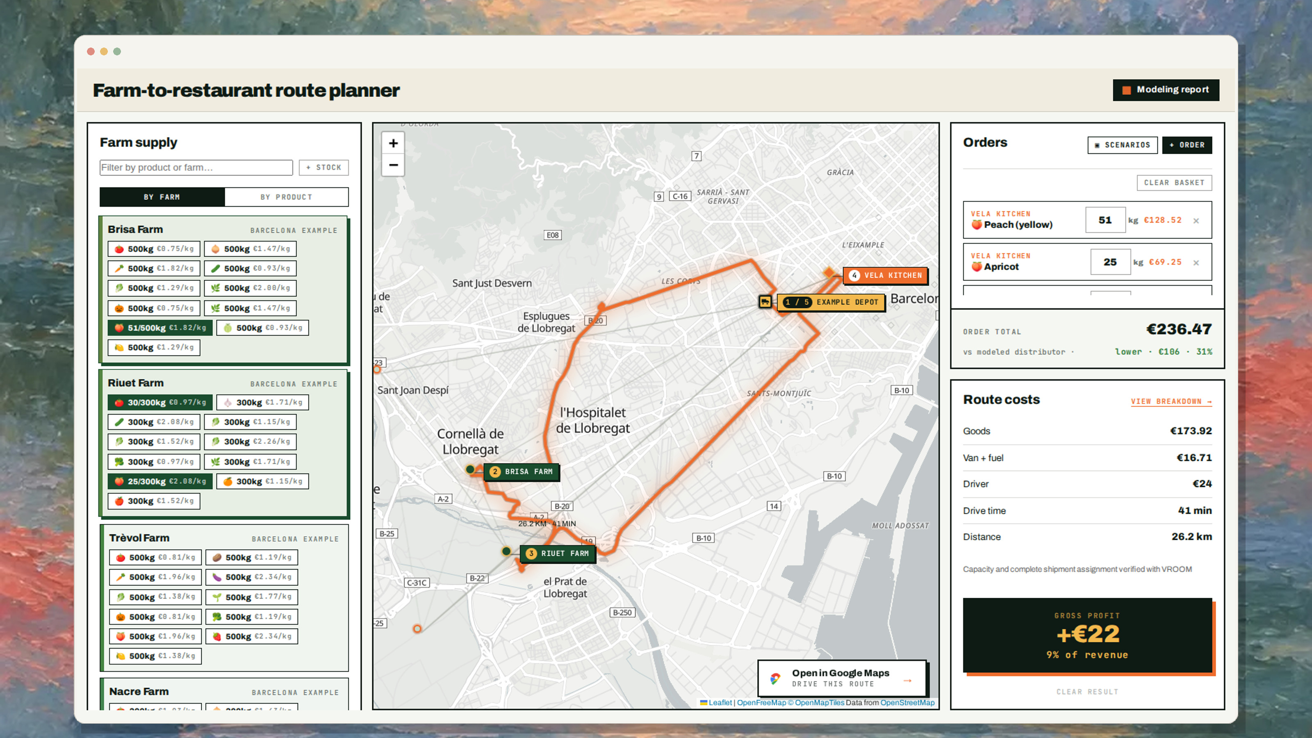This screenshot has width=1312, height=738.
Task: Open the OpenStreetMap attribution link
Action: [907, 703]
